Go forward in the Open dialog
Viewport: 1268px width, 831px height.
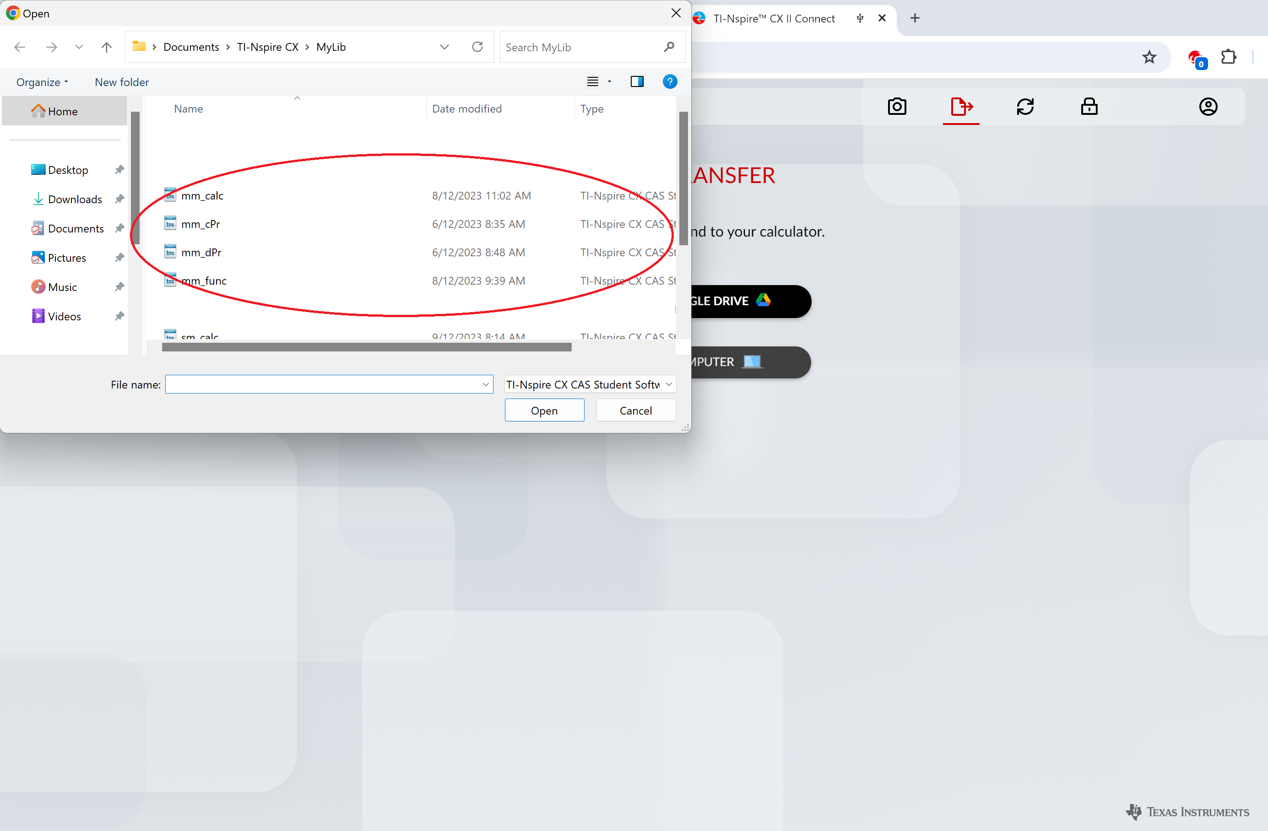tap(51, 47)
